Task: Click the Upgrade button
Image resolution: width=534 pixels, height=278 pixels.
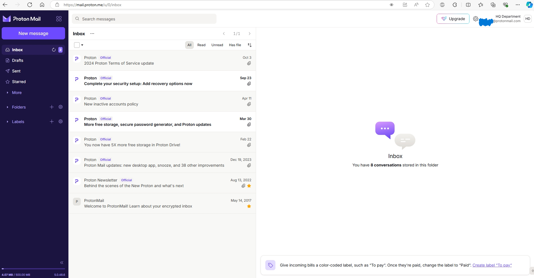Action: click(x=453, y=19)
